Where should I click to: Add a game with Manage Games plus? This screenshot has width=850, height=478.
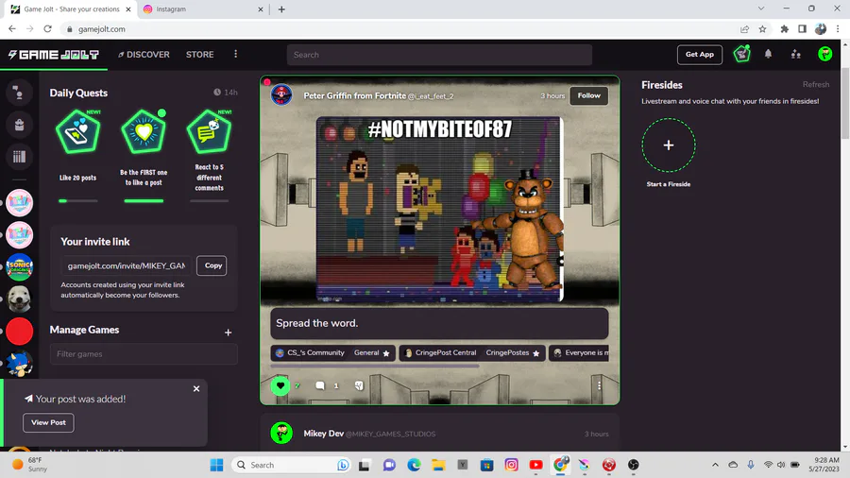(x=229, y=333)
